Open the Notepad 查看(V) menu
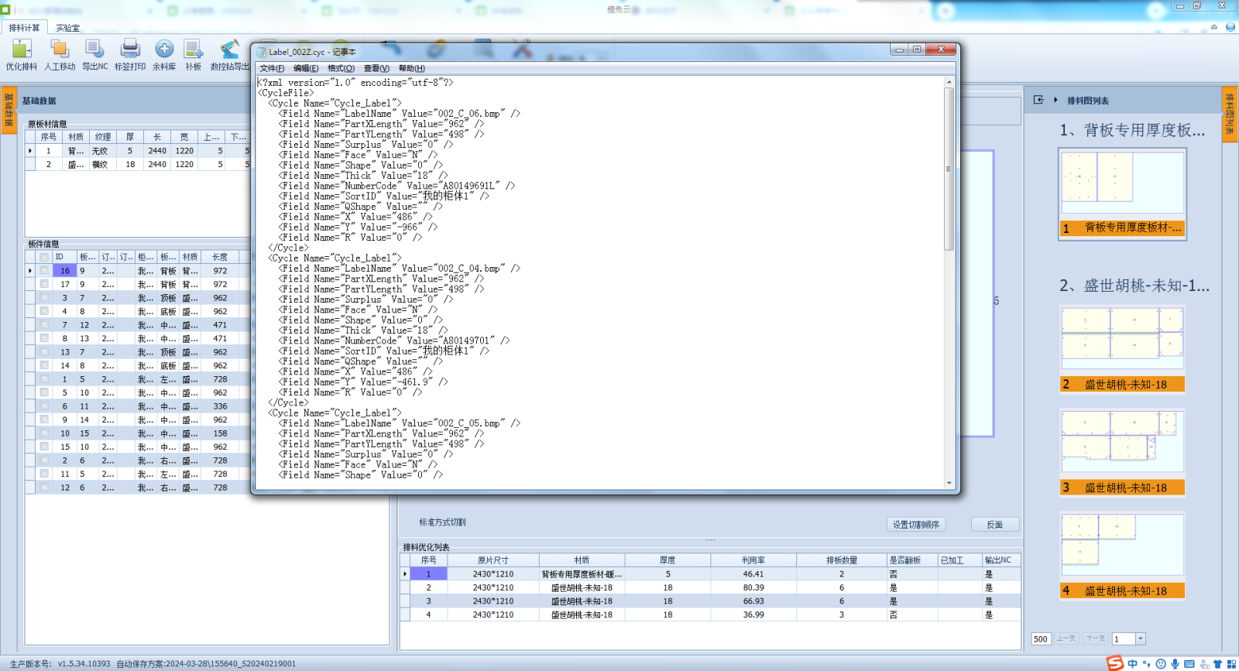The width and height of the screenshot is (1239, 671). (x=376, y=68)
